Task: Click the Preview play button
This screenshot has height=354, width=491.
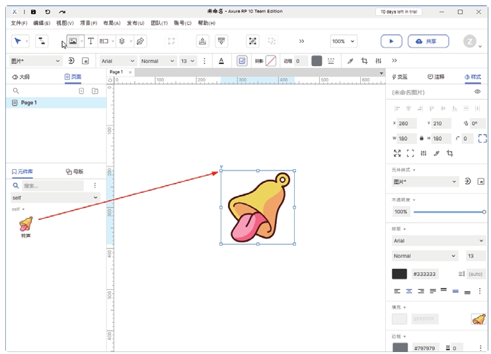Action: pos(391,41)
